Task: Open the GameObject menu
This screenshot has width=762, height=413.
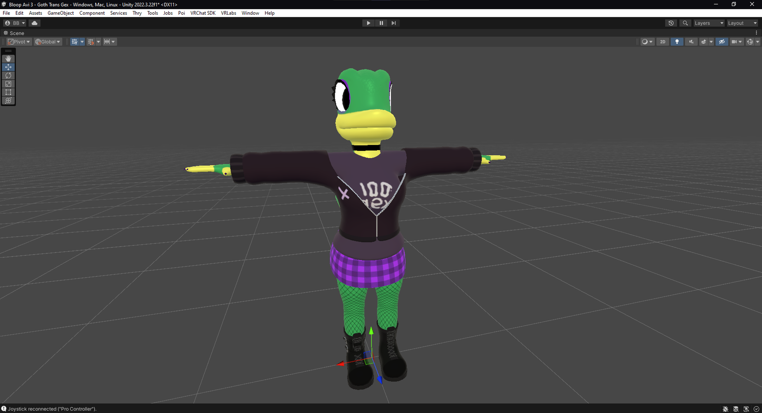Action: (x=60, y=13)
